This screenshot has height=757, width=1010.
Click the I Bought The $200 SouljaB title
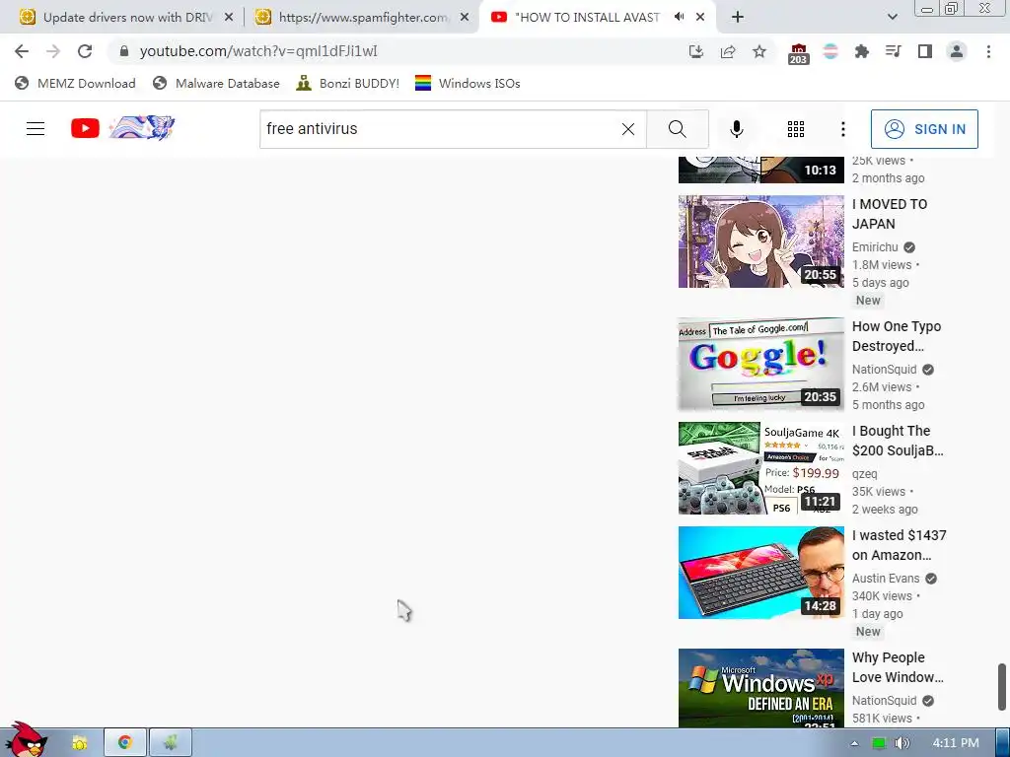898,441
